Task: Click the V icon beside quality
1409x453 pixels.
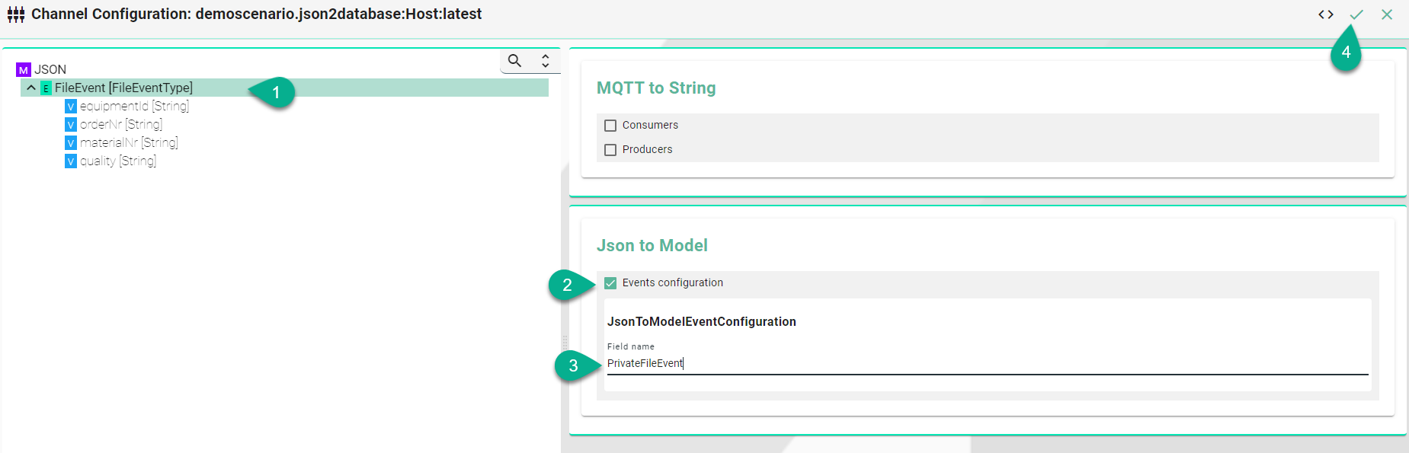Action: [71, 161]
